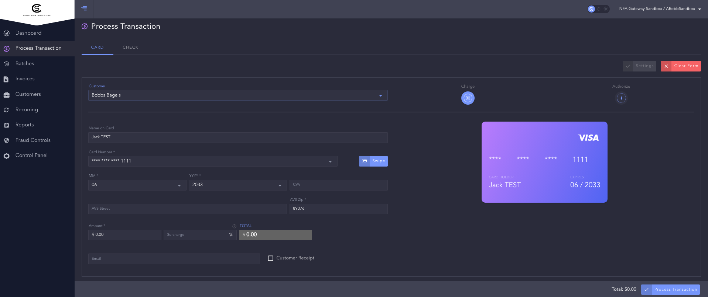Click the Email input field

pos(174,259)
